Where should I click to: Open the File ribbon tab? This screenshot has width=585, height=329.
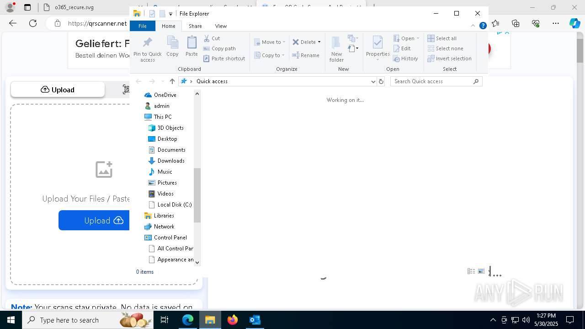pyautogui.click(x=143, y=26)
